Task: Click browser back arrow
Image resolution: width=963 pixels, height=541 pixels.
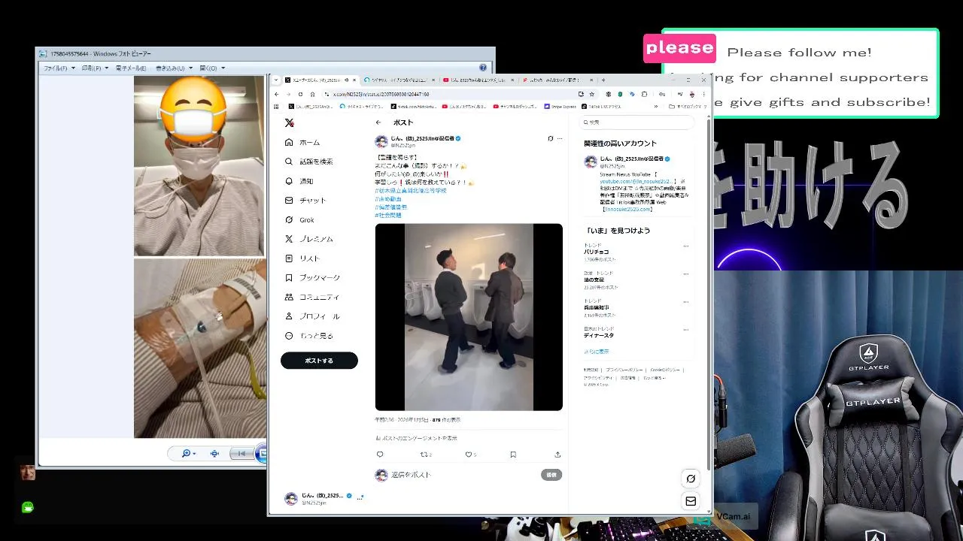Action: point(276,94)
